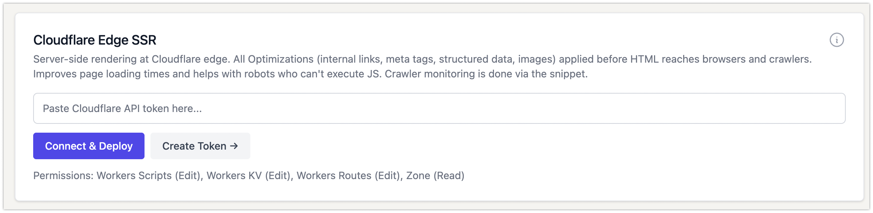This screenshot has width=873, height=213.
Task: Select the Create Token option
Action: (200, 146)
